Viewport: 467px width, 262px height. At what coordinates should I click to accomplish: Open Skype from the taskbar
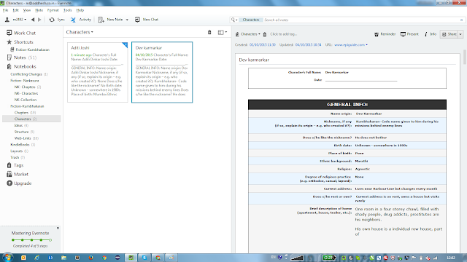(144, 258)
